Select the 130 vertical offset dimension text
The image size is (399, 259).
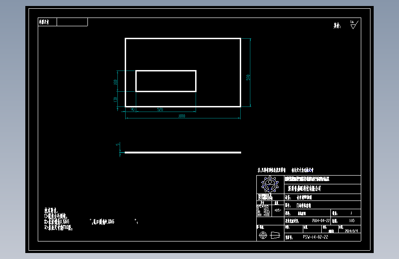point(115,100)
